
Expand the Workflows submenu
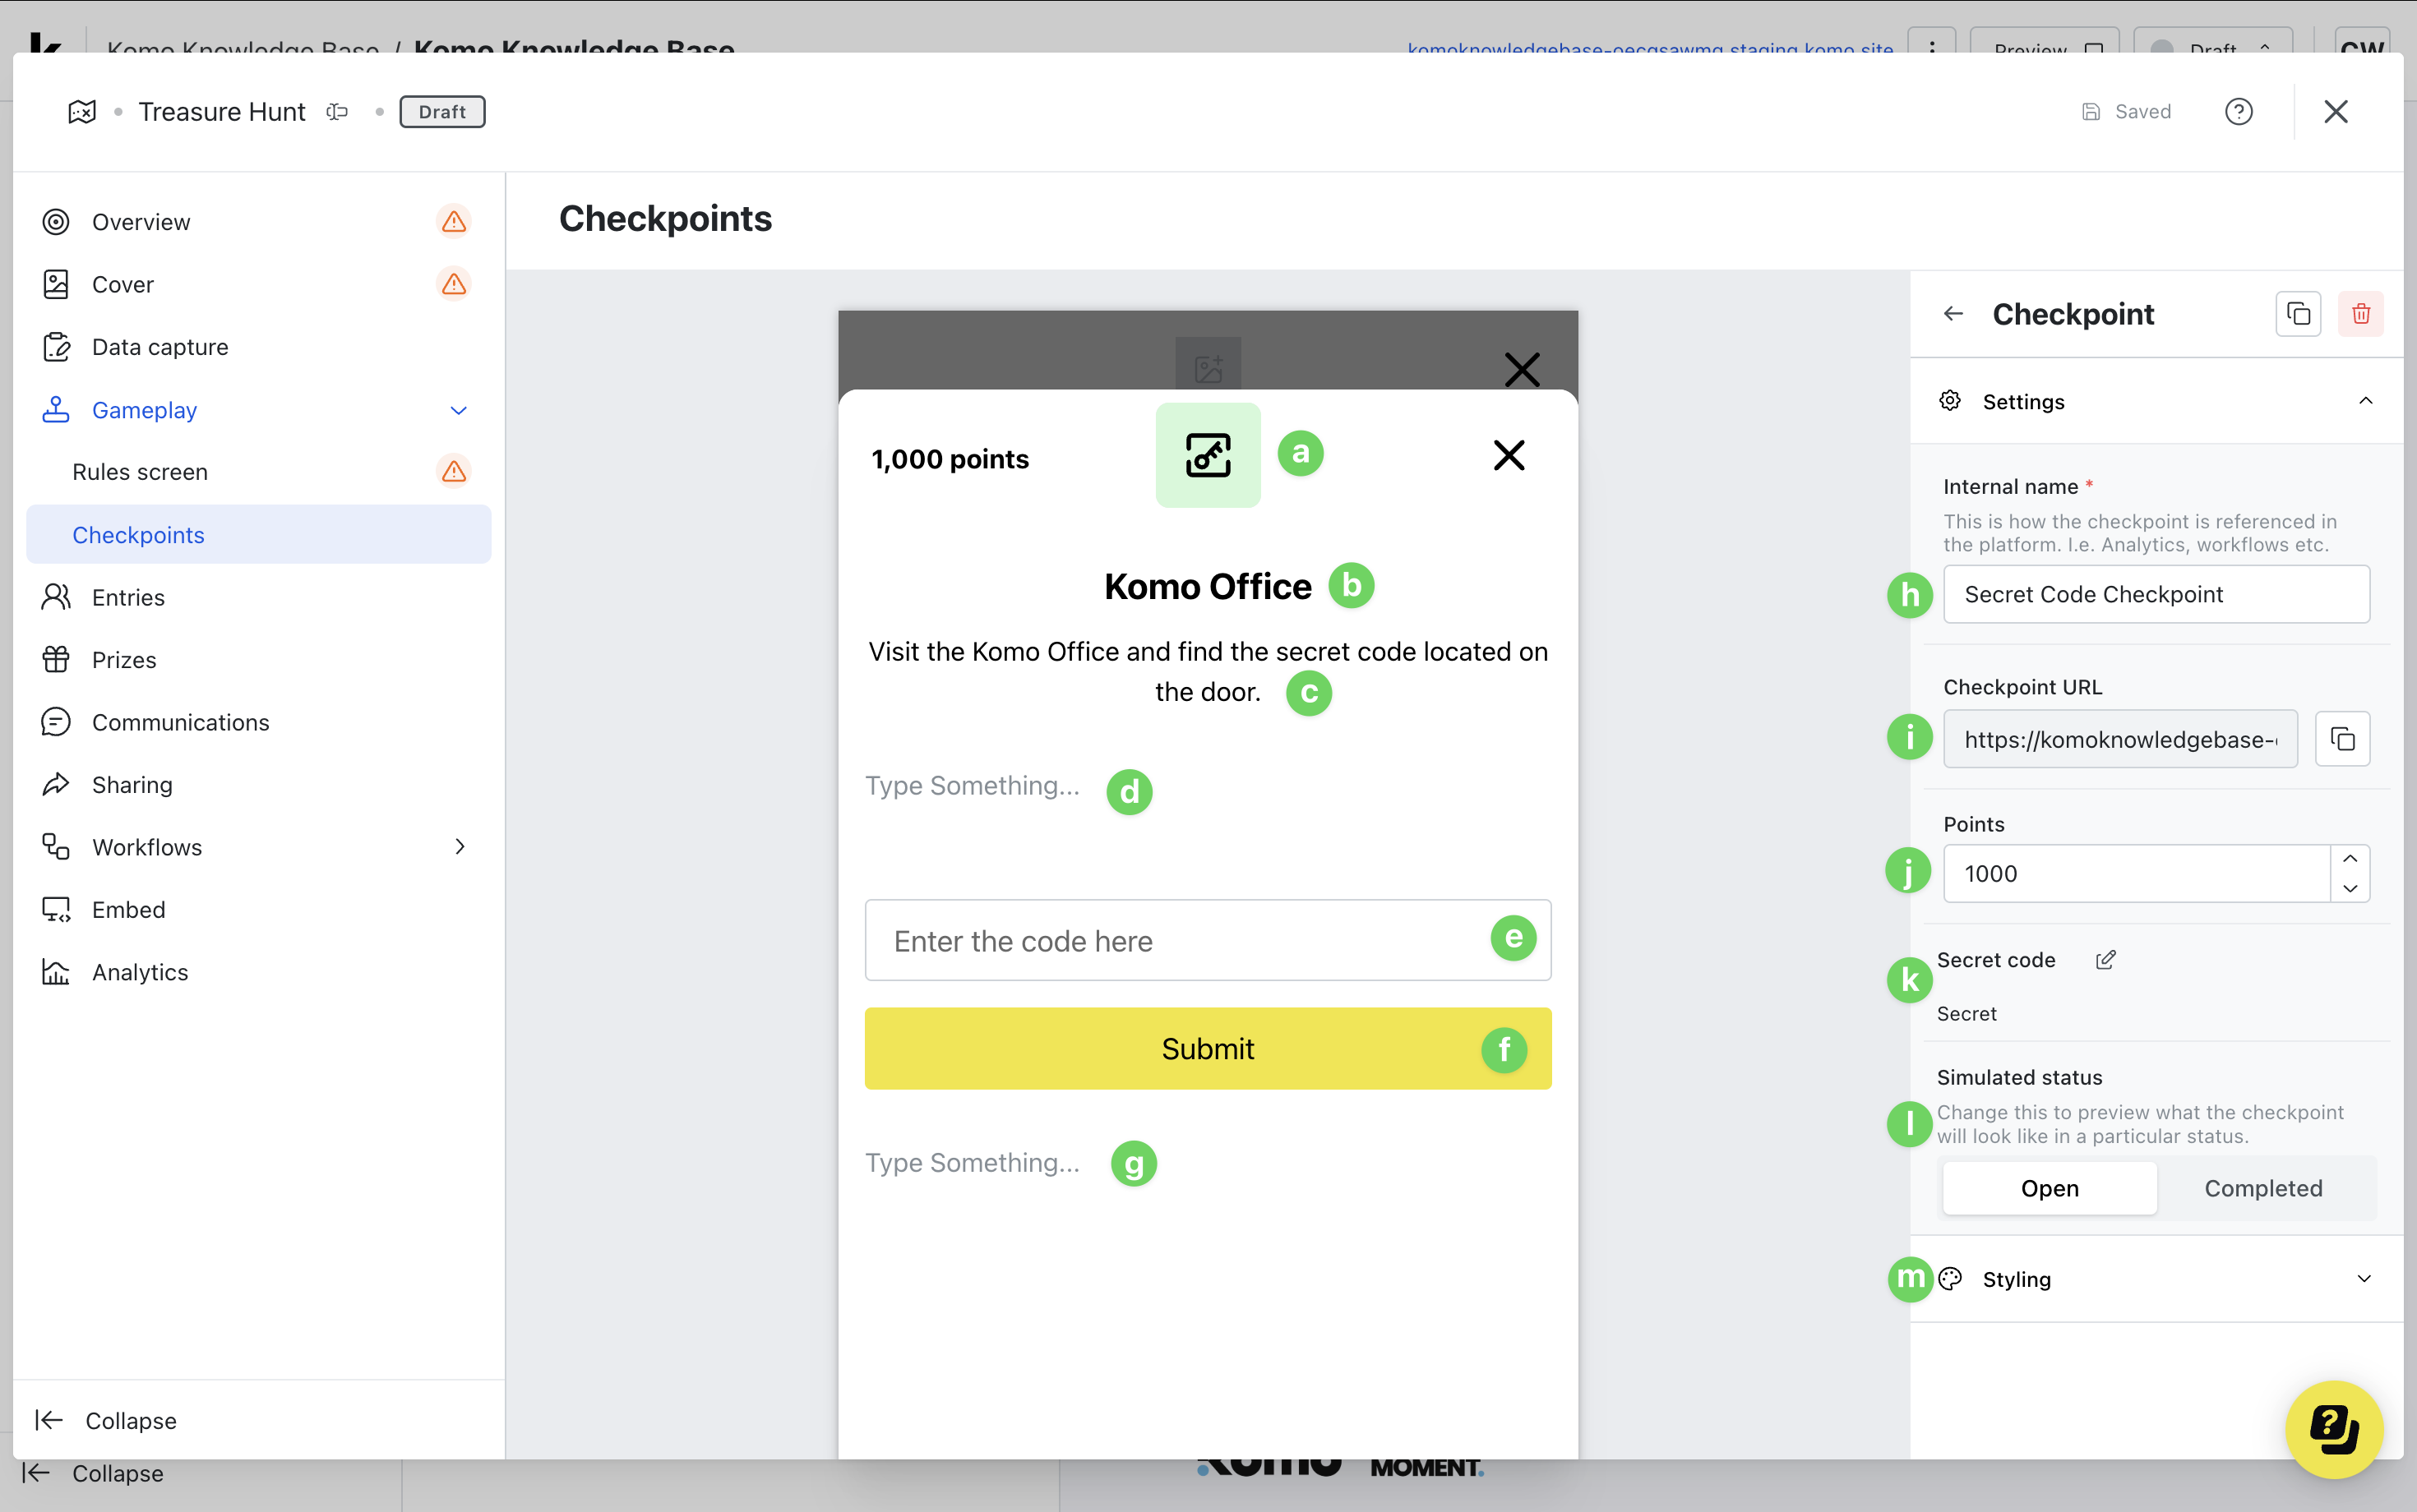point(460,847)
